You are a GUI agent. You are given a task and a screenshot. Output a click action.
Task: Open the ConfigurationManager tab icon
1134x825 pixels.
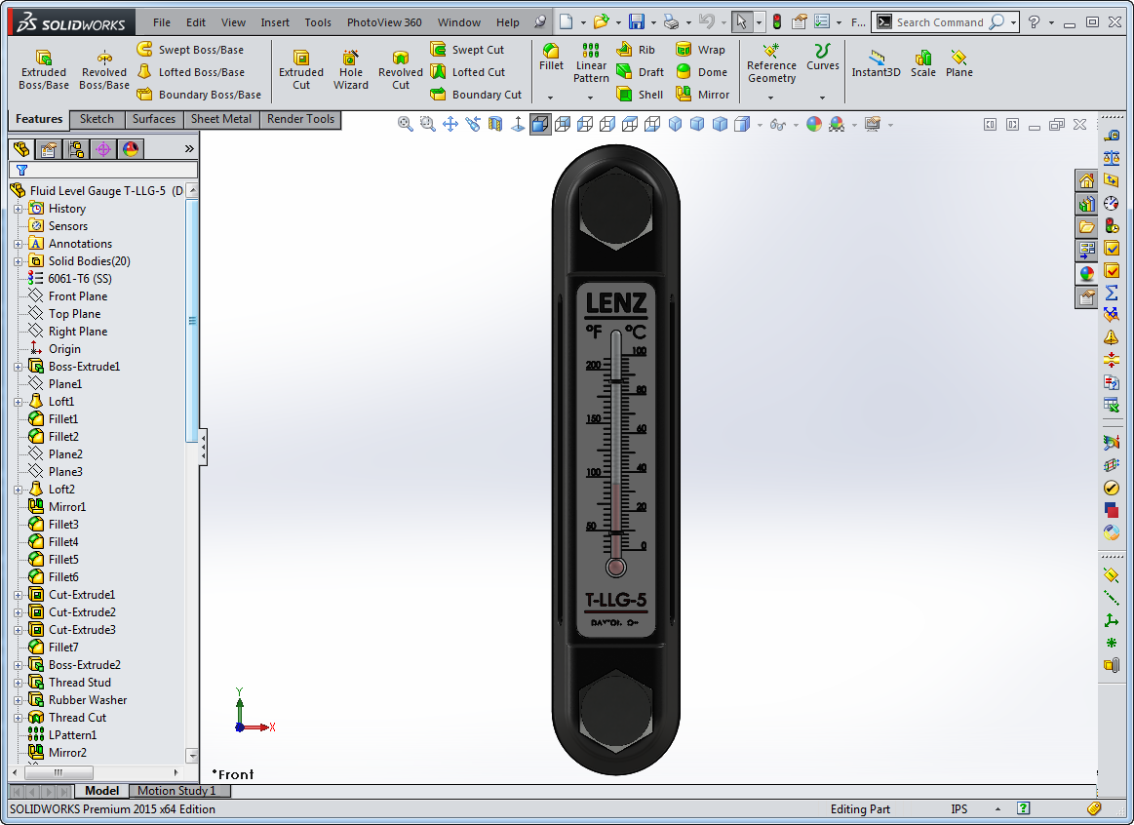pos(76,149)
